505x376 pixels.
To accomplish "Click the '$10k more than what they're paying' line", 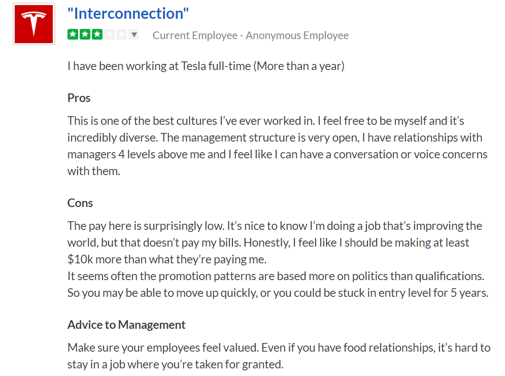I will click(x=167, y=259).
